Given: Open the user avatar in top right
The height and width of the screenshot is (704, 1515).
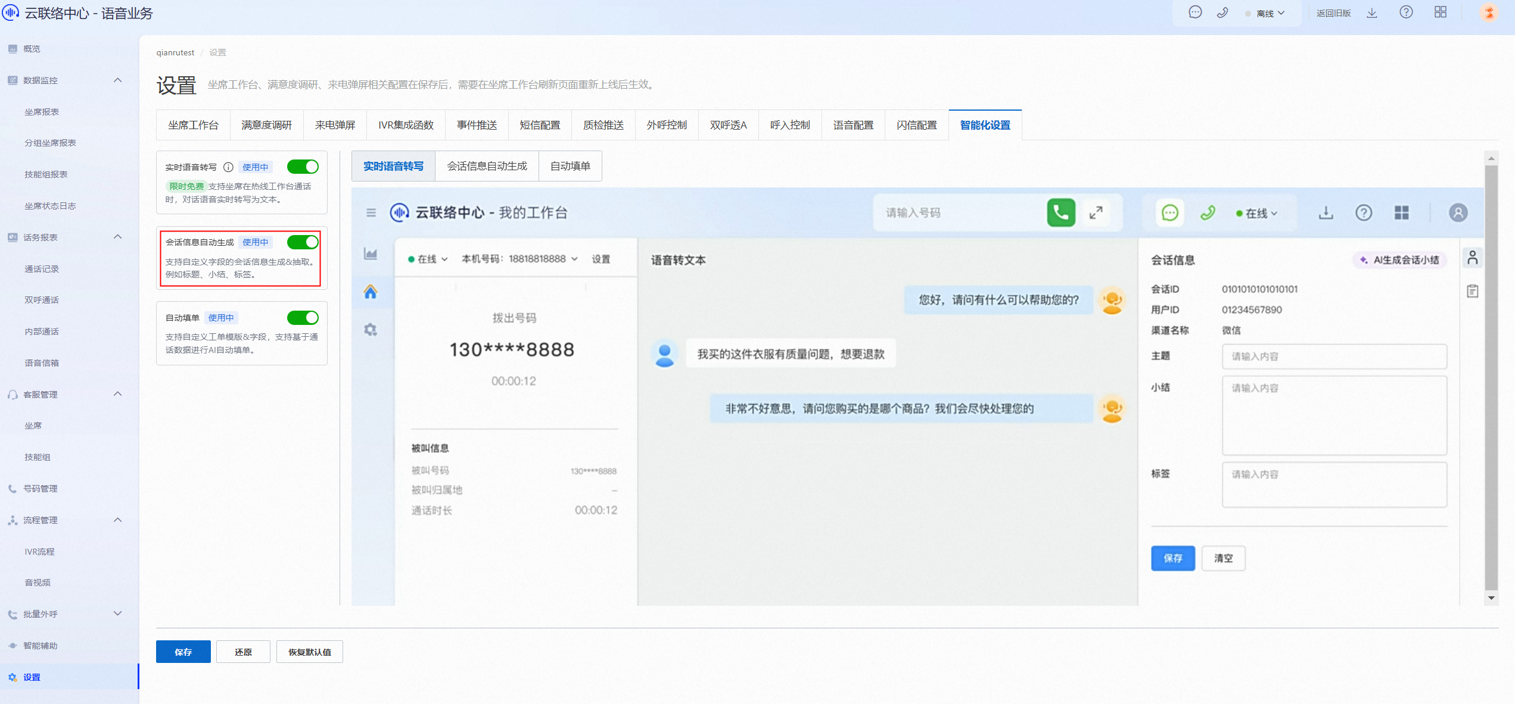Looking at the screenshot, I should (1489, 12).
